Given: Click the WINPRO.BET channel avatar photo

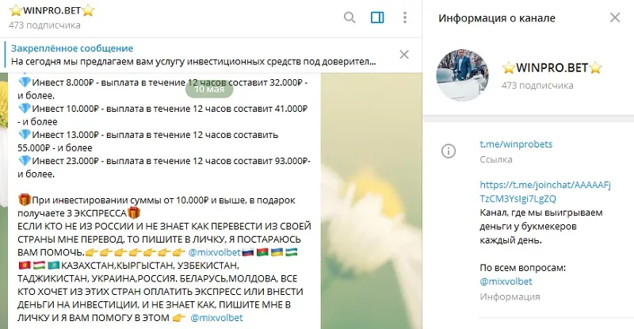Looking at the screenshot, I should [462, 75].
